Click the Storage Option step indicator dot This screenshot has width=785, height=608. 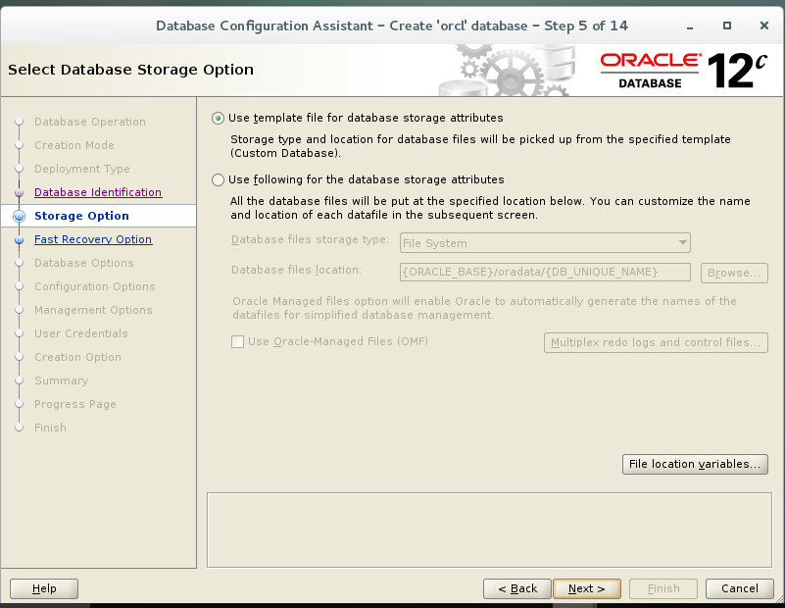20,216
